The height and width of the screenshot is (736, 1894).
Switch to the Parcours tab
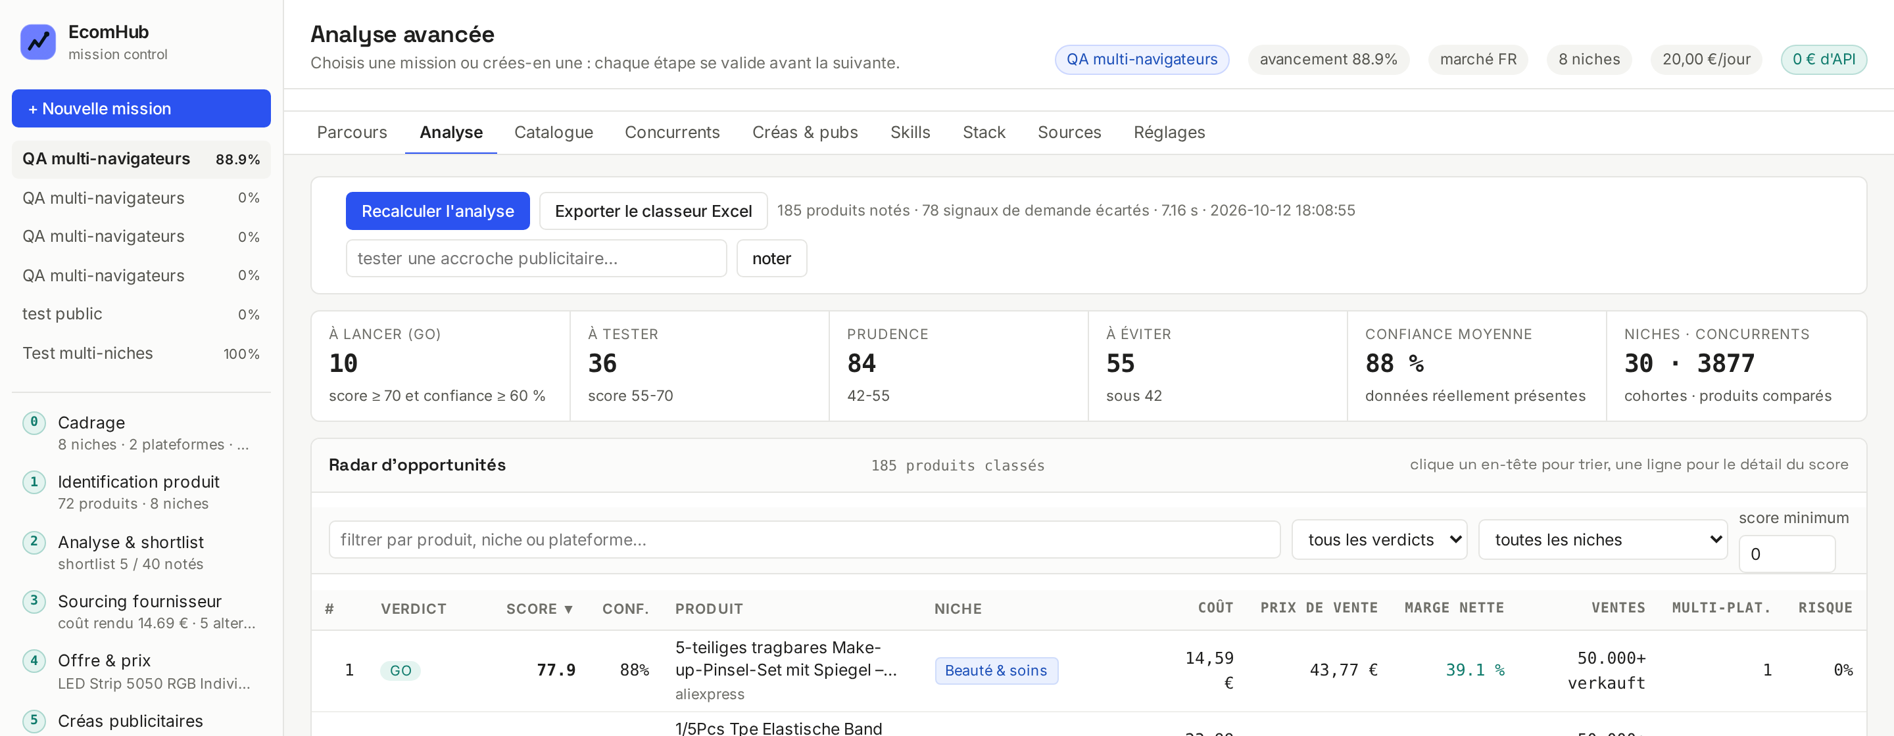point(351,132)
